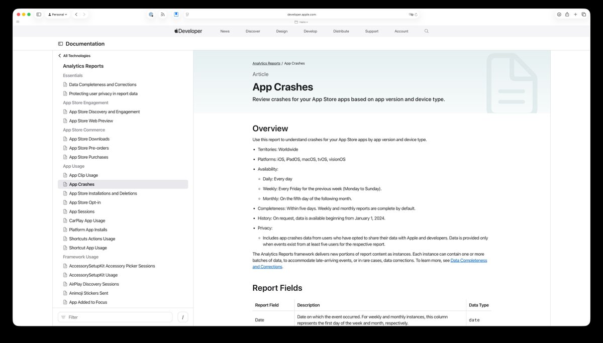This screenshot has height=343, width=603.
Task: Go back to All Technologies
Action: (74, 56)
